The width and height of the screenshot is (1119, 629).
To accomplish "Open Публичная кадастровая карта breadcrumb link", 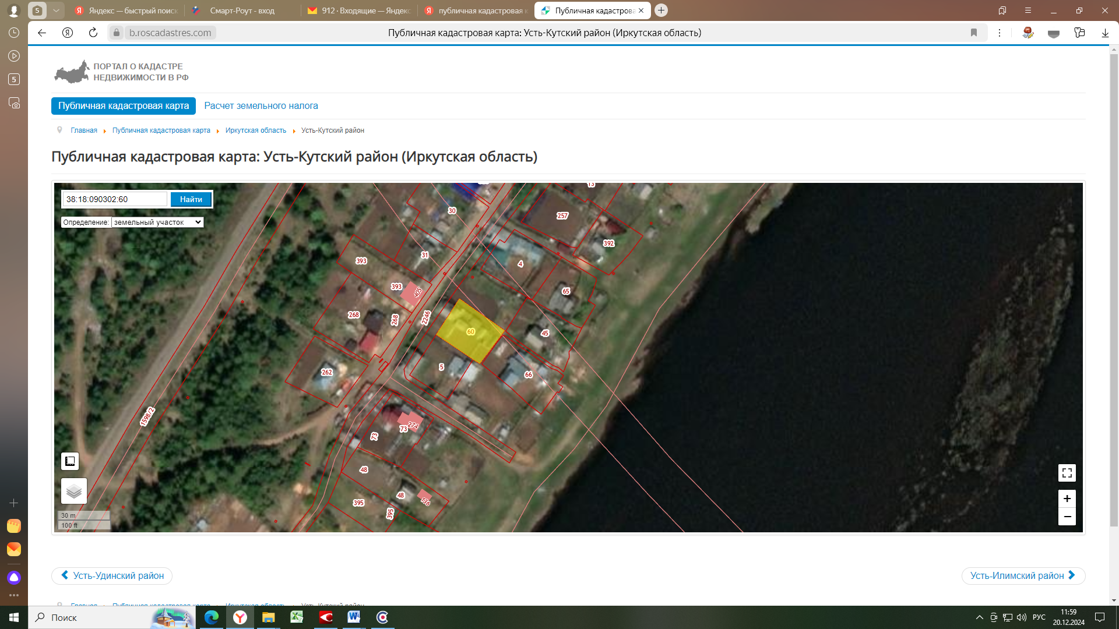I will tap(161, 130).
